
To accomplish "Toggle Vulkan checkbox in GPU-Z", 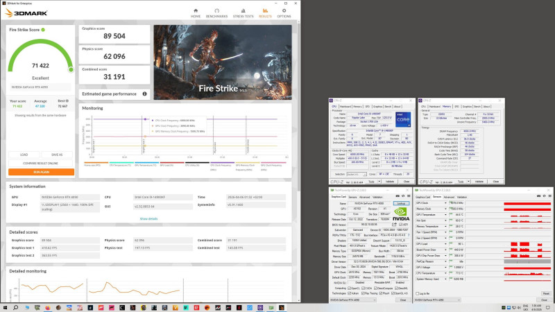I will (x=349, y=293).
